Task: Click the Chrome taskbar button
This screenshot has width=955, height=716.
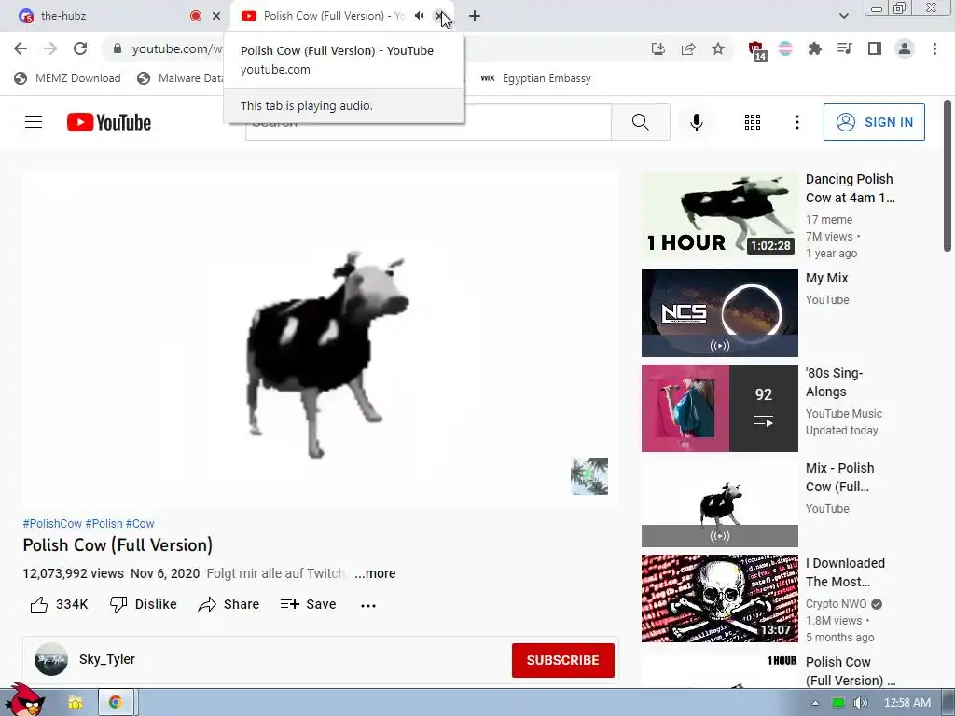Action: (x=115, y=703)
